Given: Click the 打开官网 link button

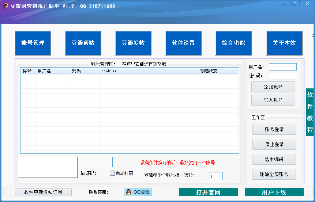Looking at the screenshot, I should [x=208, y=193].
